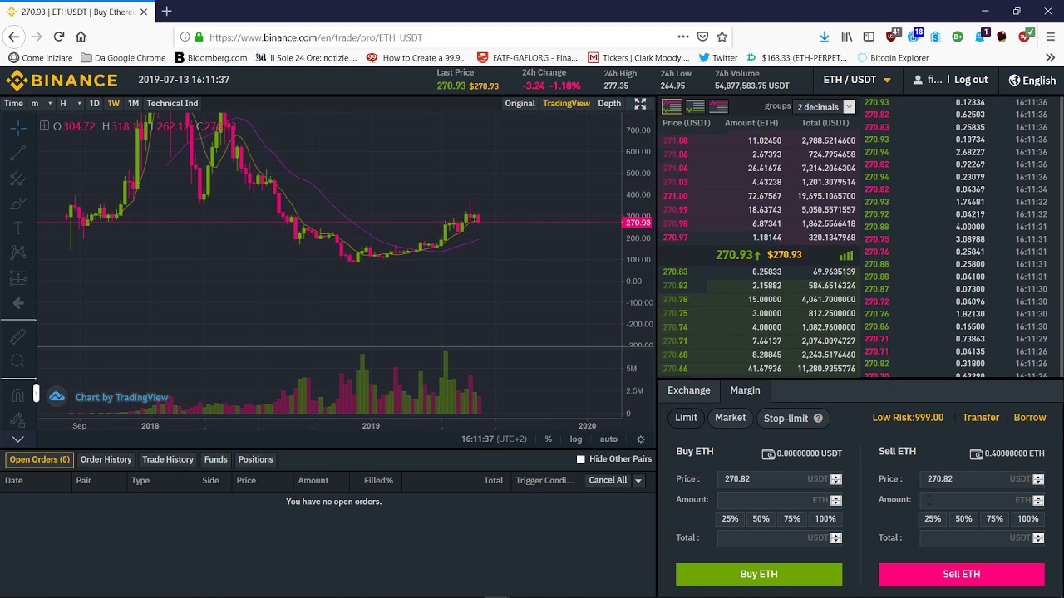Screen dimensions: 1064x598
Task: Switch chart to Original view
Action: click(x=520, y=104)
